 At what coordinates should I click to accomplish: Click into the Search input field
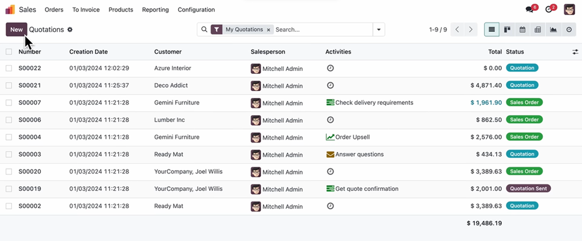(323, 29)
